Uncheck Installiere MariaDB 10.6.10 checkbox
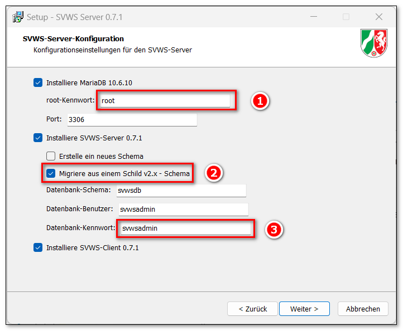 coord(38,82)
